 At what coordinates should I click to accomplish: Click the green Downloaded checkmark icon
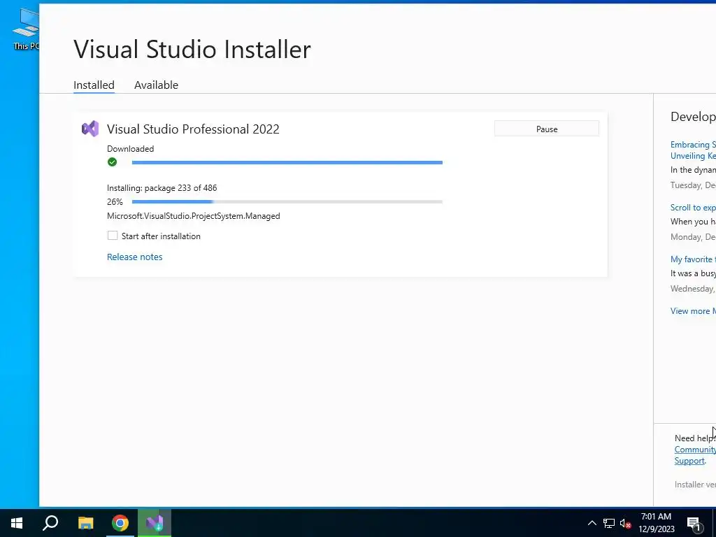(x=113, y=162)
